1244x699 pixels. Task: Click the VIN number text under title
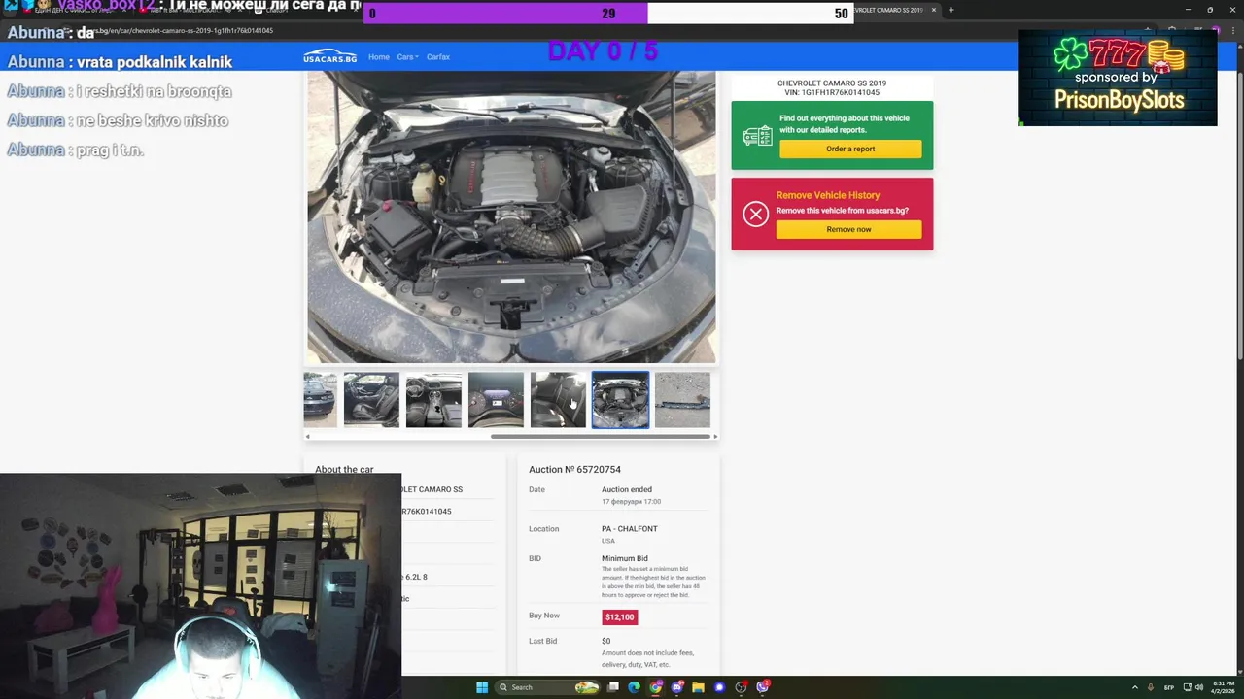pyautogui.click(x=832, y=93)
